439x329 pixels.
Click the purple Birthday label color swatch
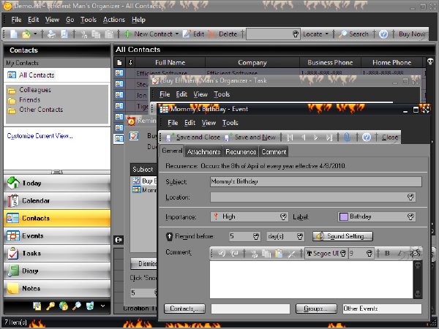[344, 217]
